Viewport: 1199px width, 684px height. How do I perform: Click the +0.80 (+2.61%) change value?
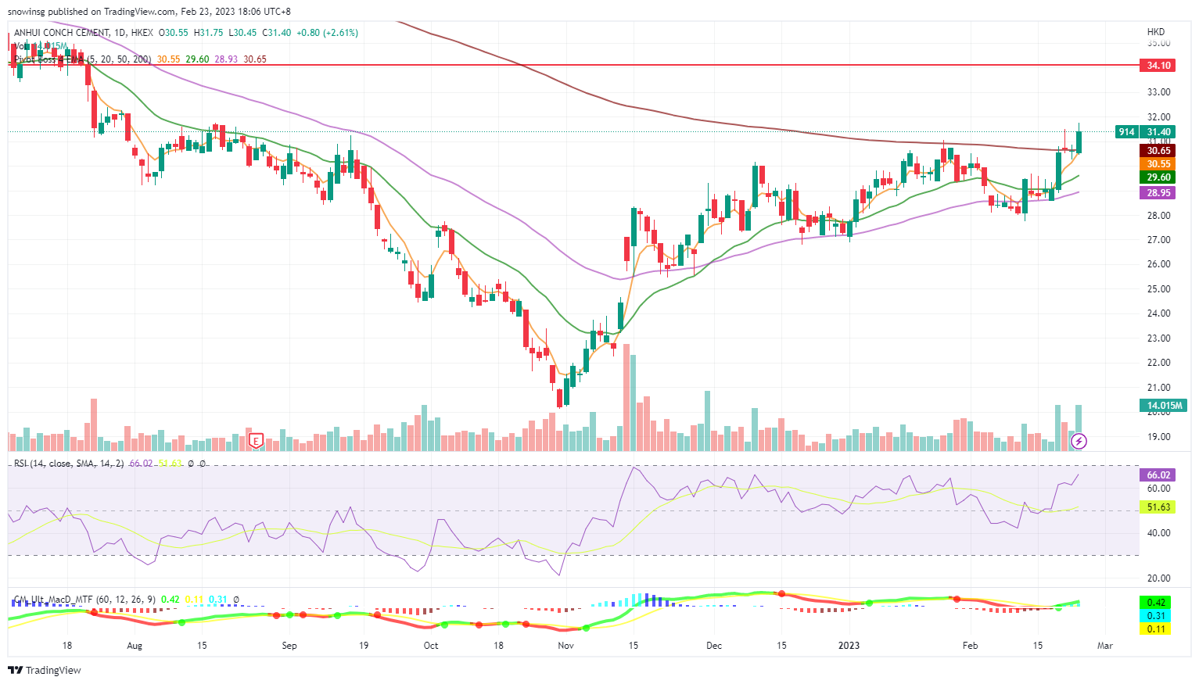[x=327, y=33]
